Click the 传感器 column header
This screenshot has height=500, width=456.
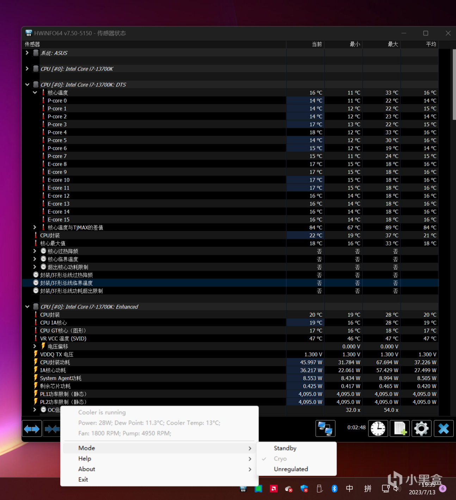154,44
